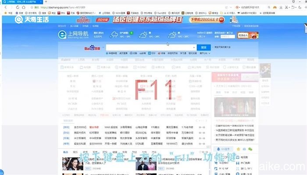This screenshot has width=307, height=175.
Task: Open the 电视剧 shortcut
Action: pyautogui.click(x=242, y=157)
